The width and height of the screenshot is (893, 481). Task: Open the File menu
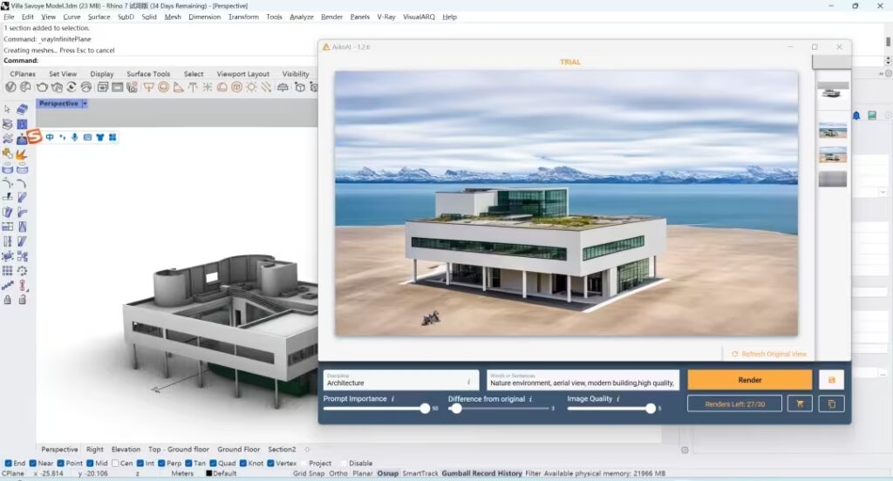(9, 17)
